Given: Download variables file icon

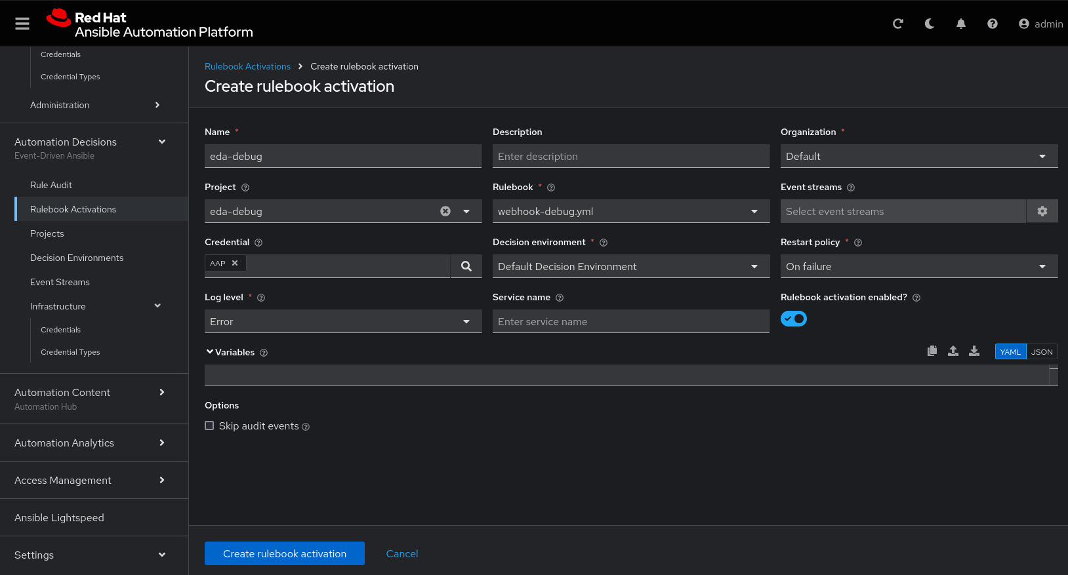Looking at the screenshot, I should [974, 351].
